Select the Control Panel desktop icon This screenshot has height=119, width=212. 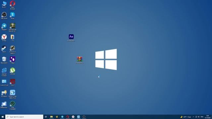click(x=4, y=82)
